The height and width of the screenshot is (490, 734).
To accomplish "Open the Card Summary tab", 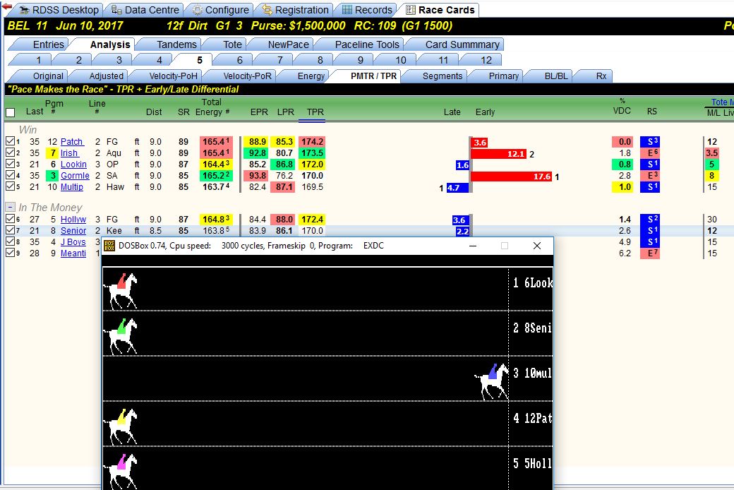I will click(462, 44).
